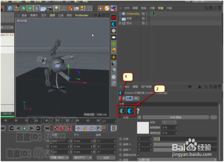
Task: Click the RGB color texture button
Action: pyautogui.click(x=176, y=117)
